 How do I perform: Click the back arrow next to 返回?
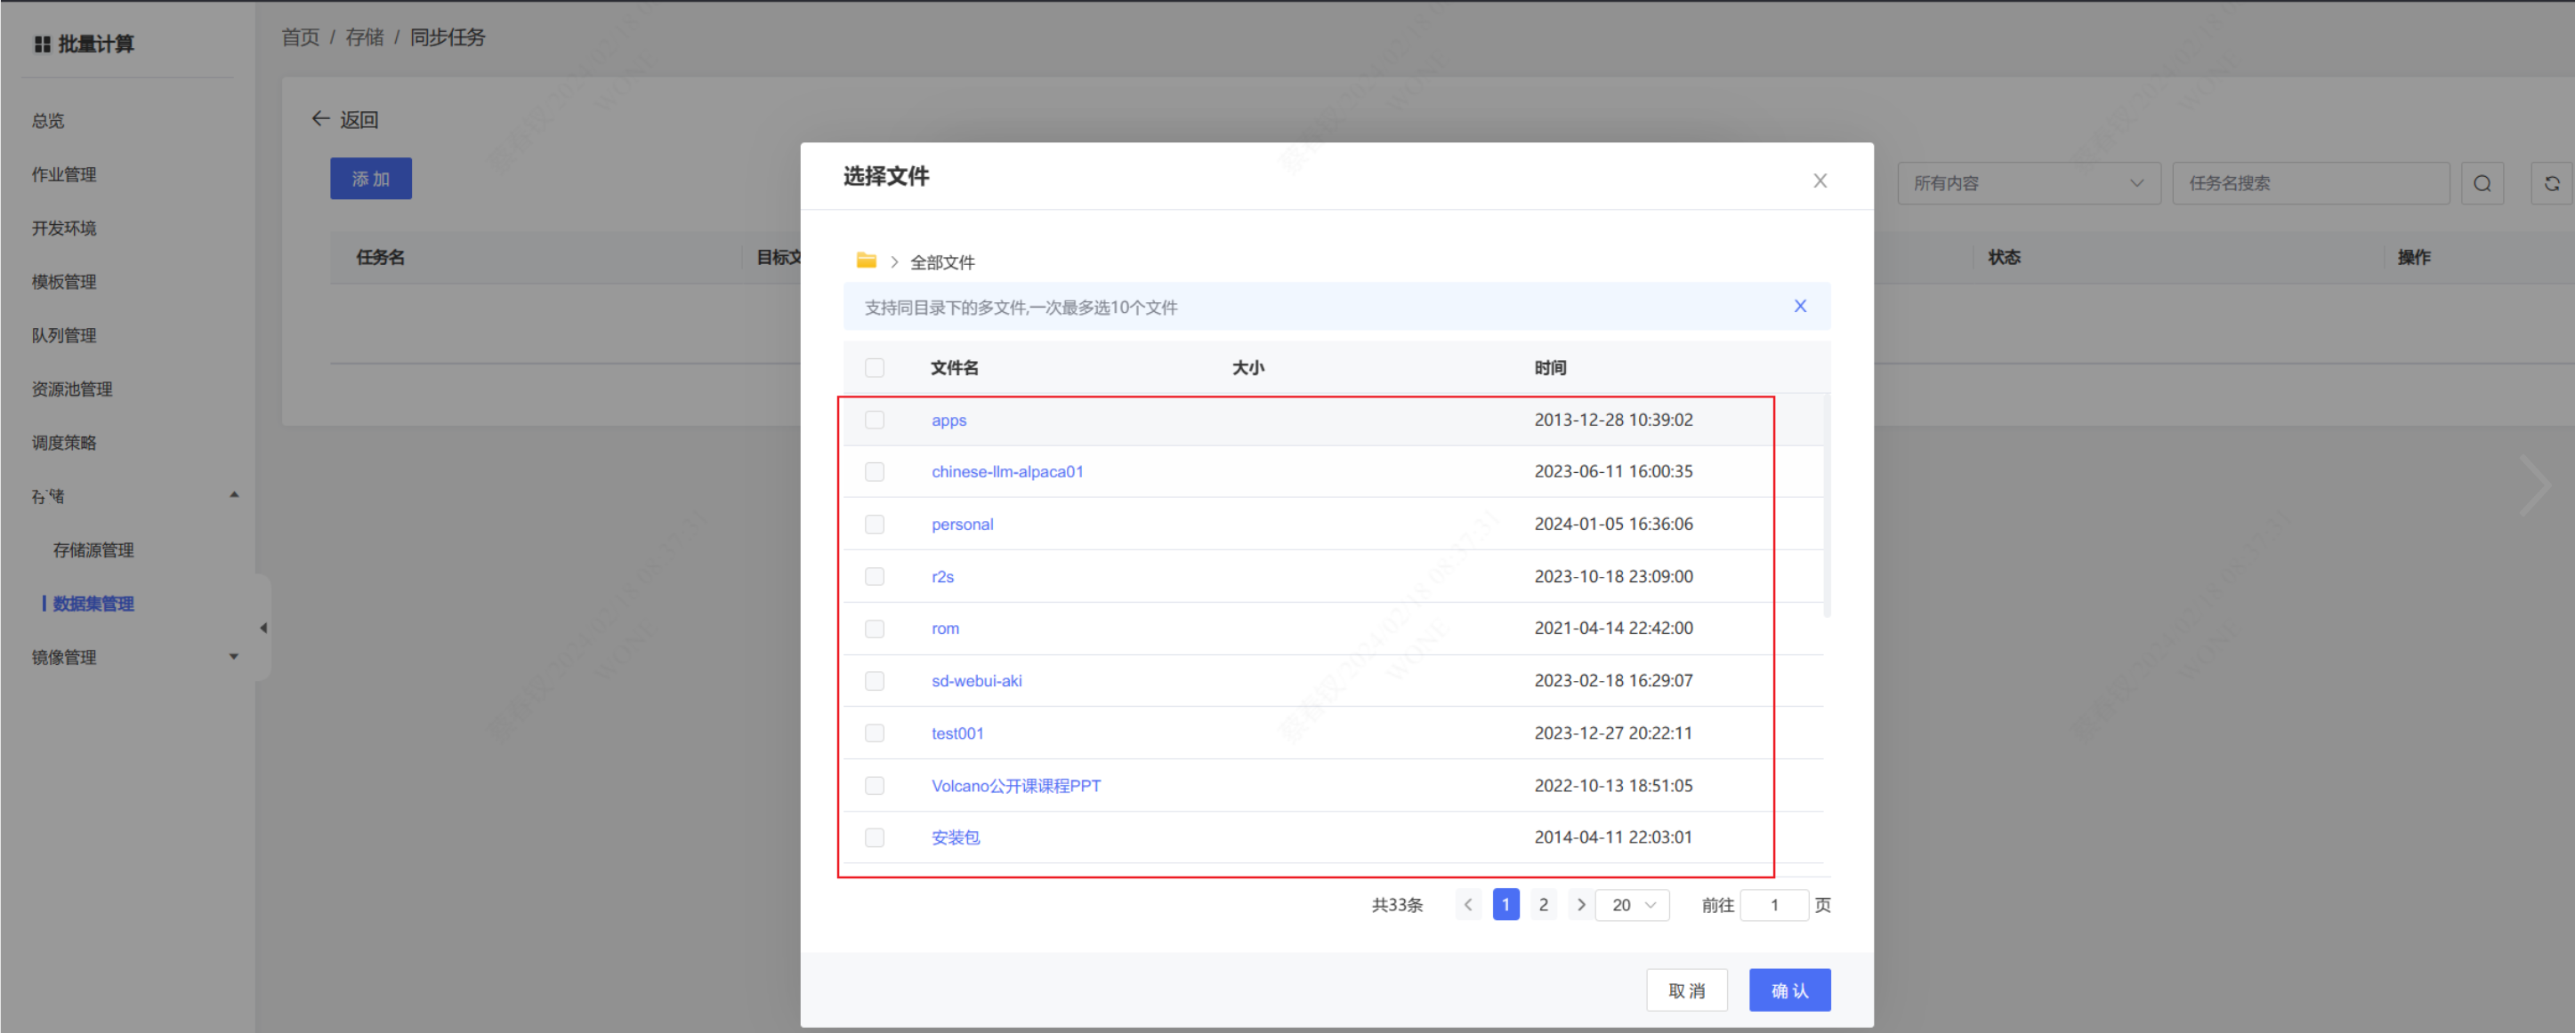[x=321, y=119]
